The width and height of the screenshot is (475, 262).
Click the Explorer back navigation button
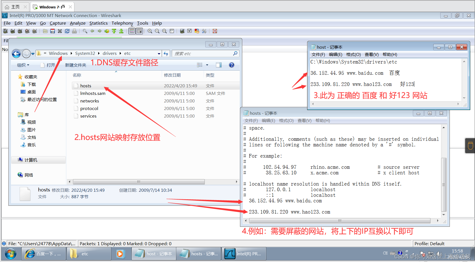pos(16,53)
